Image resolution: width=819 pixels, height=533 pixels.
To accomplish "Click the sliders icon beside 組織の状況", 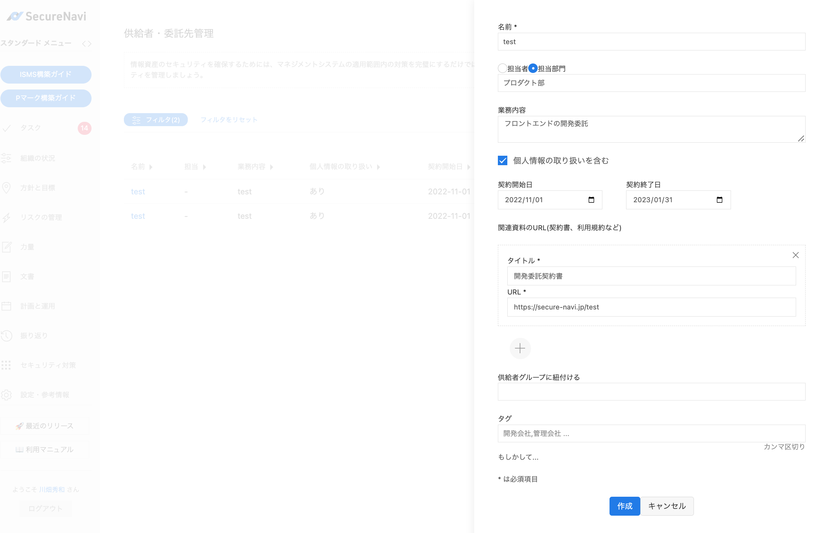I will pyautogui.click(x=6, y=158).
